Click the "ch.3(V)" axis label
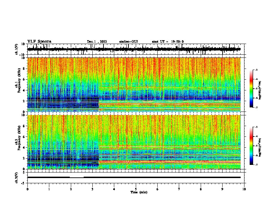Viewport: 275px width, 212px height. [17, 178]
